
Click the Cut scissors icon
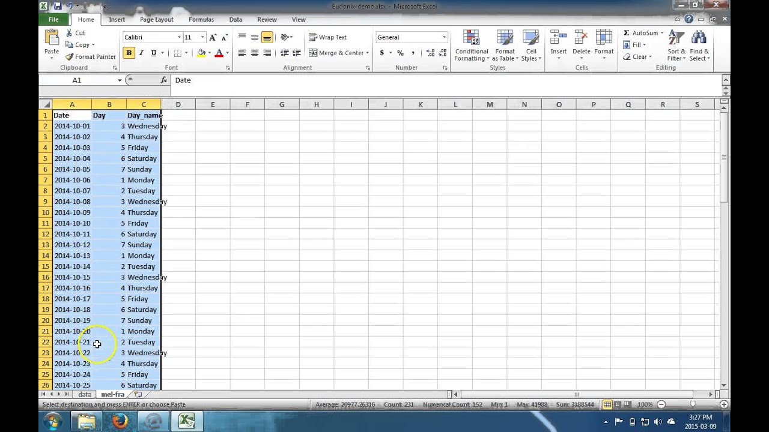[x=69, y=33]
